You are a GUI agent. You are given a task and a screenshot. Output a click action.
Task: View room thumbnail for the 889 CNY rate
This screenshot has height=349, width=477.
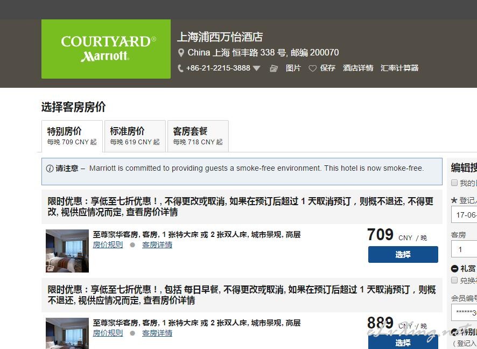click(67, 333)
